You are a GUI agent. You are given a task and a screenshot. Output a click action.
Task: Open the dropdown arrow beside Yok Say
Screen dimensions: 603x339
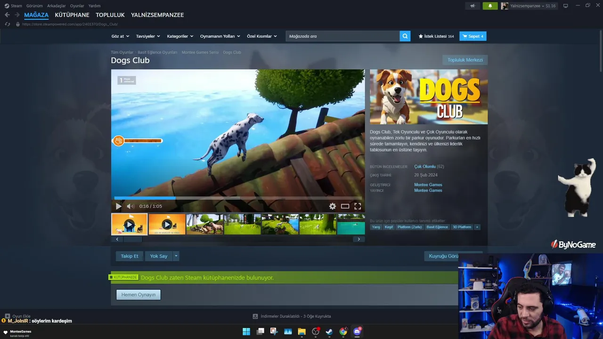(176, 256)
